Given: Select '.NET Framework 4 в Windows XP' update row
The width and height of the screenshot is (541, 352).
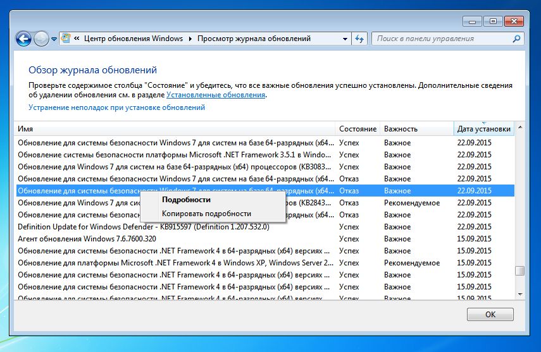Looking at the screenshot, I should (265, 263).
